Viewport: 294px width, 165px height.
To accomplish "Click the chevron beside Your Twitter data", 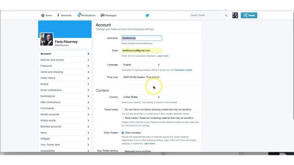I will click(88, 145).
